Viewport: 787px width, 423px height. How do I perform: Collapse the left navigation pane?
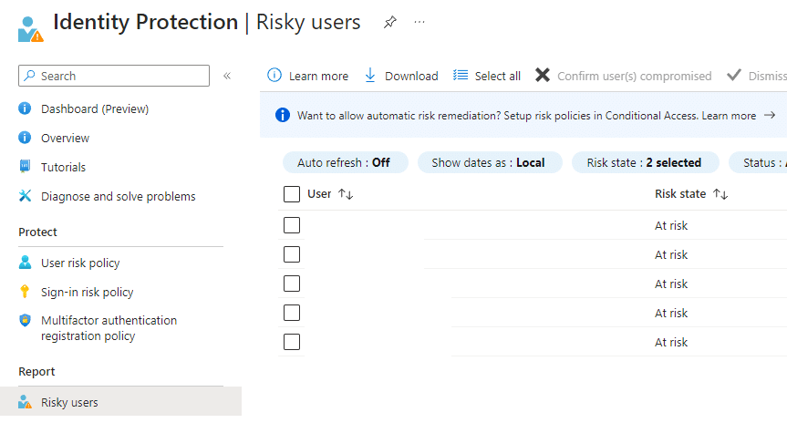coord(227,76)
